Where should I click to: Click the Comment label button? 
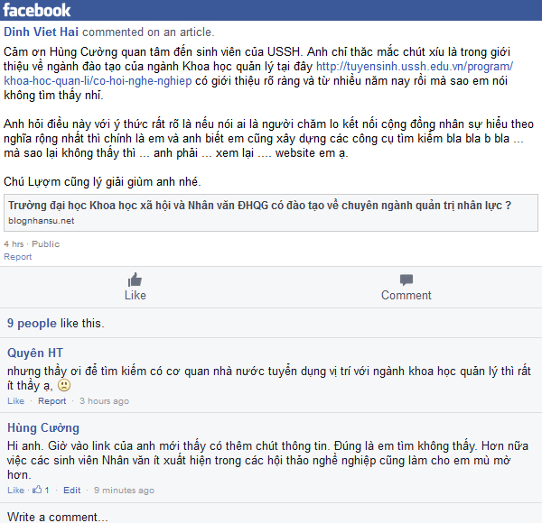tap(406, 295)
